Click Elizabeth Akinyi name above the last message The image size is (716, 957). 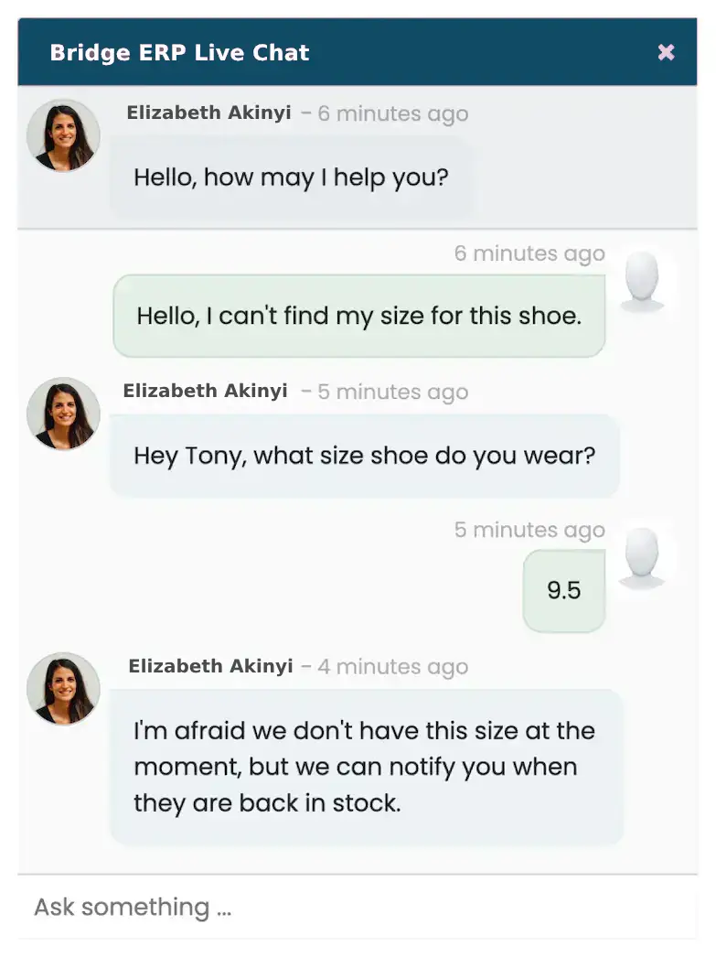pyautogui.click(x=210, y=666)
